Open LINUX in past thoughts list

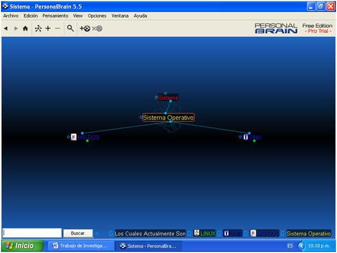208,234
